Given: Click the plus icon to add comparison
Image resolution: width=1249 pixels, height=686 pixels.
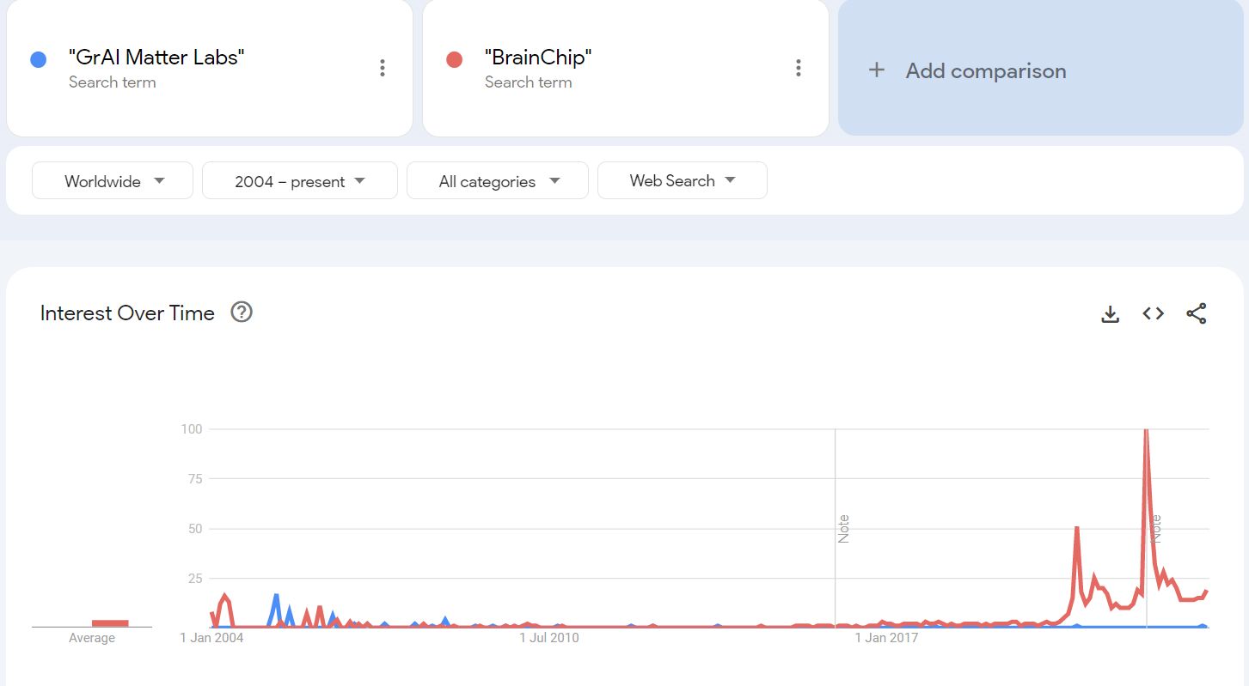Looking at the screenshot, I should pos(877,70).
